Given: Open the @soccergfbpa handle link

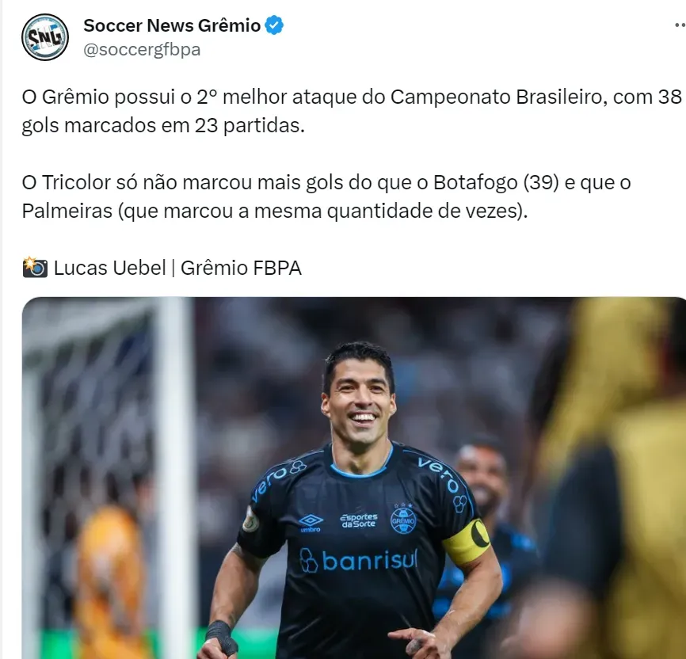Looking at the screenshot, I should point(142,49).
